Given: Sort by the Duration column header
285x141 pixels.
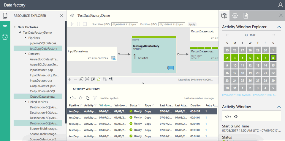Looking at the screenshot, I should 196,105.
